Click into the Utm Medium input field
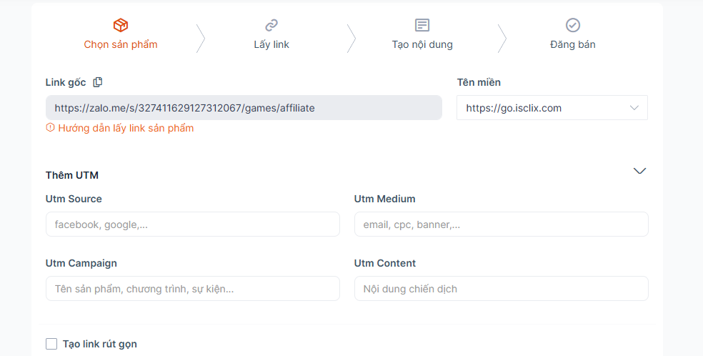The width and height of the screenshot is (703, 356). tap(501, 224)
